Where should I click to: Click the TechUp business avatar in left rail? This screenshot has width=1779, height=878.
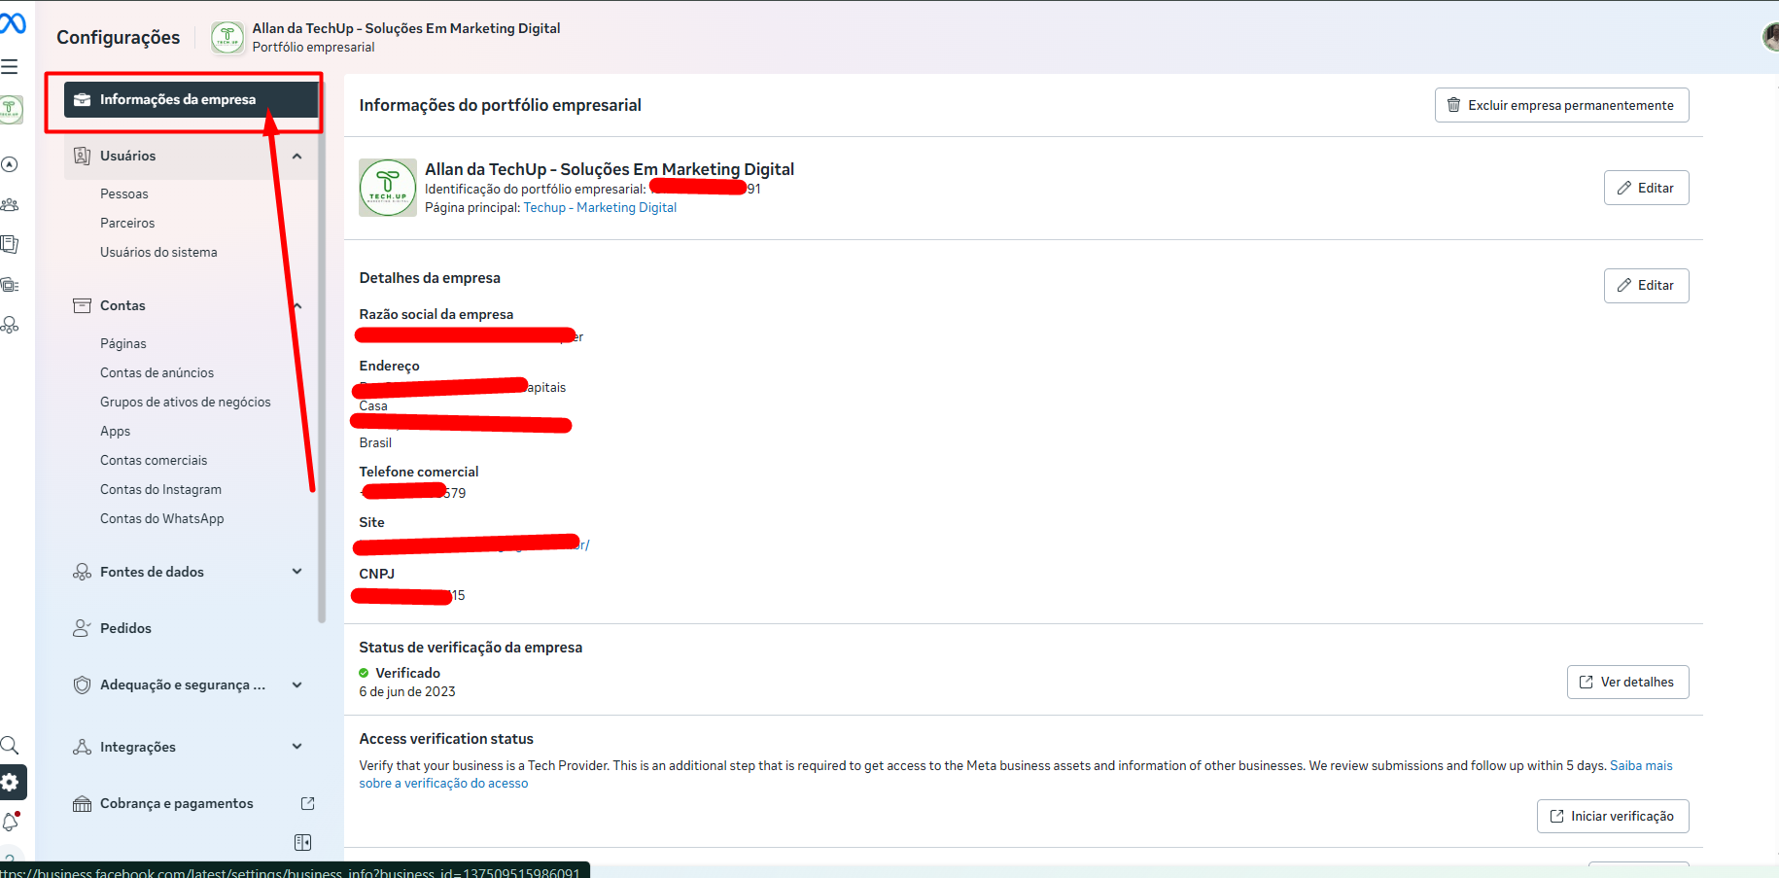pyautogui.click(x=11, y=109)
